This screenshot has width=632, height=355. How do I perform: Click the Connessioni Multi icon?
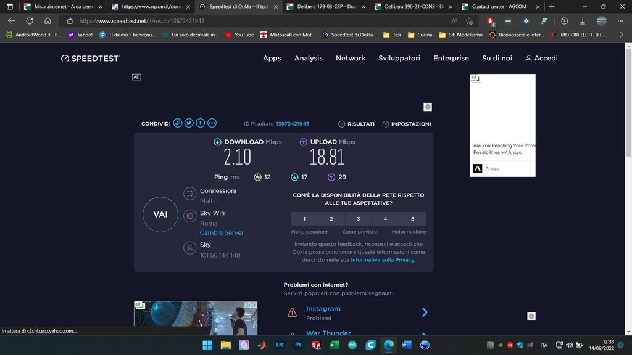click(189, 194)
